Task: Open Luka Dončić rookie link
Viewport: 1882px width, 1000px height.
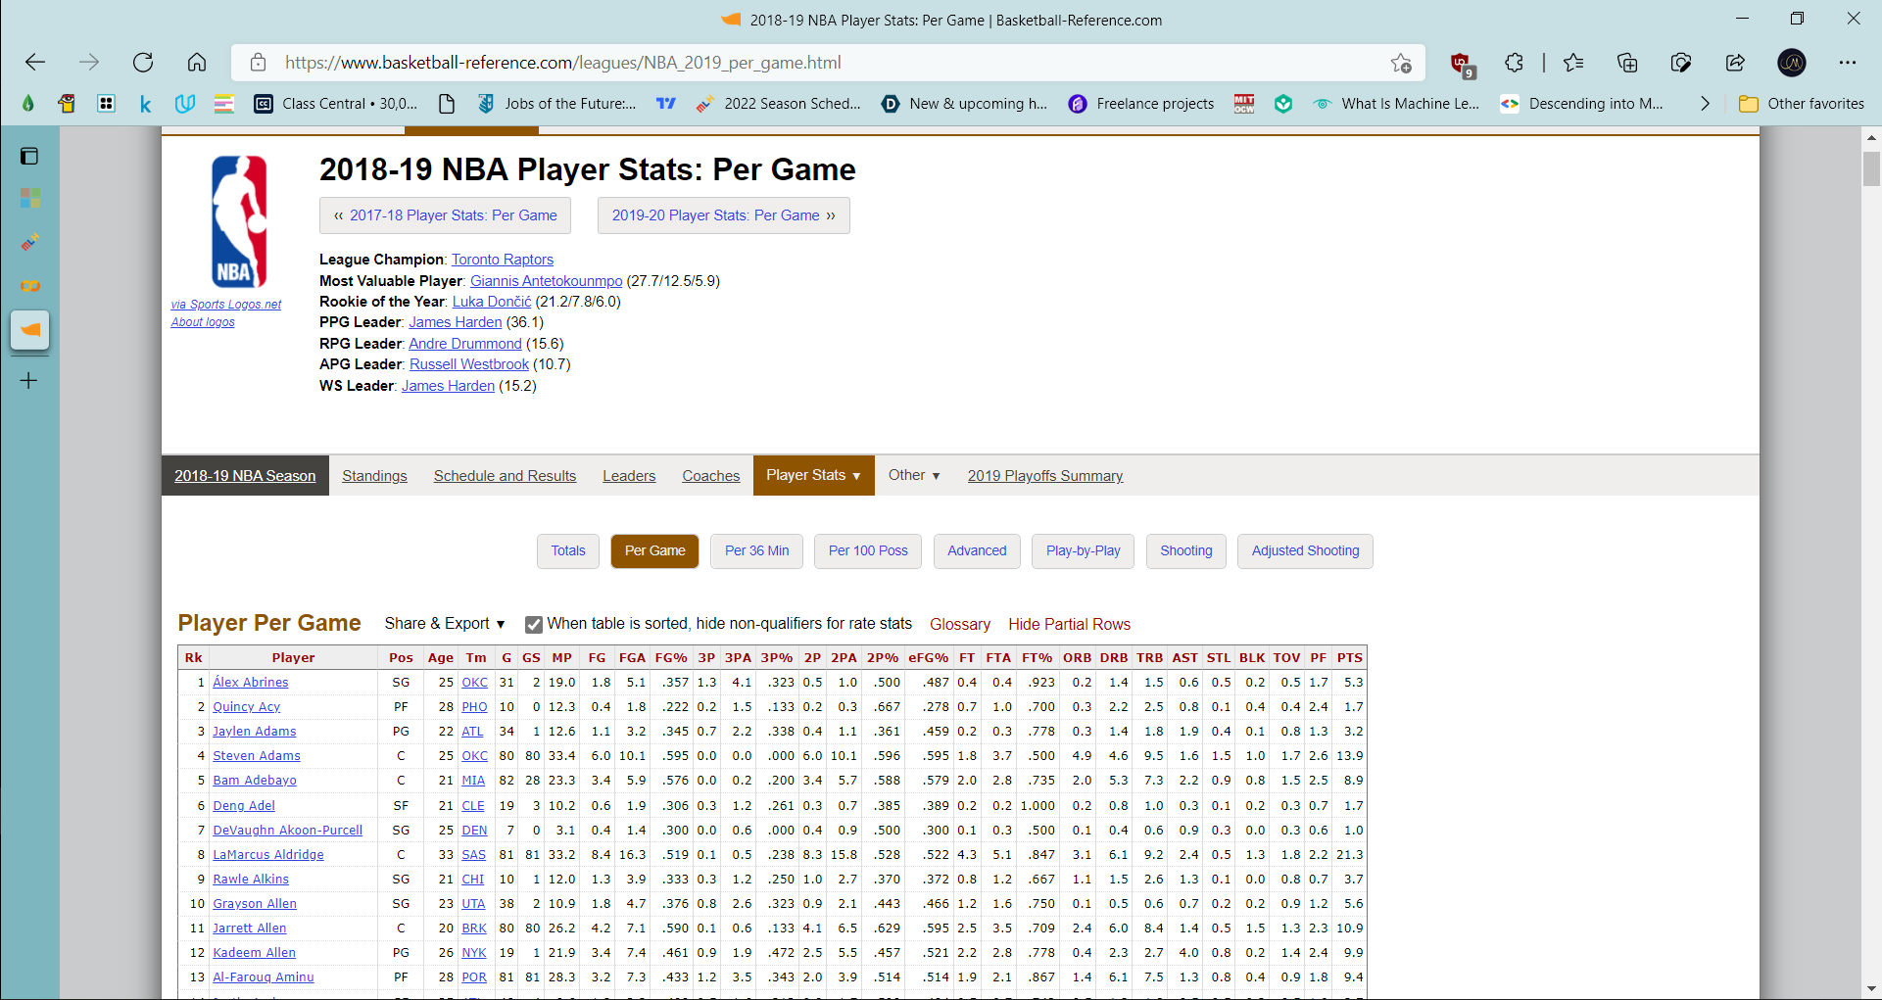Action: click(492, 302)
